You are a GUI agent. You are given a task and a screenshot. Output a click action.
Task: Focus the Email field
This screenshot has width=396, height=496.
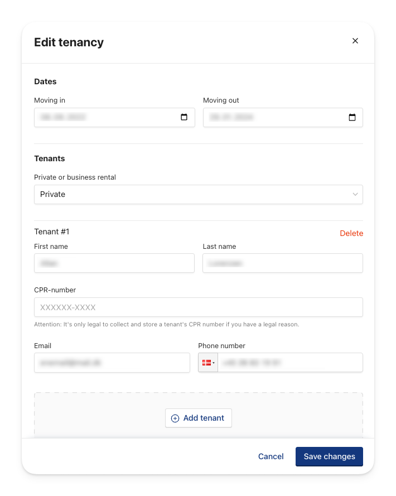pyautogui.click(x=112, y=363)
